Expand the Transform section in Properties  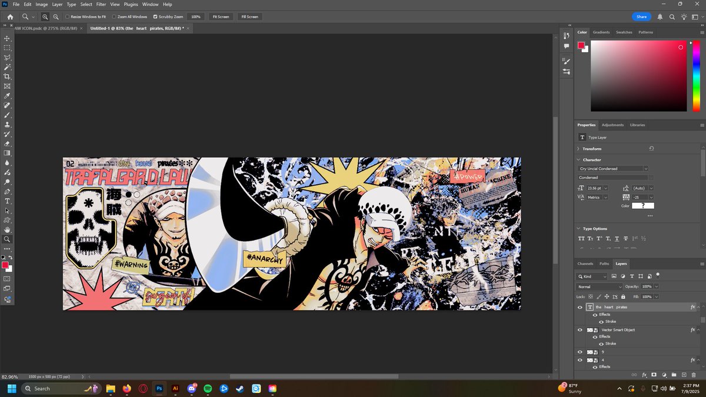coord(579,149)
